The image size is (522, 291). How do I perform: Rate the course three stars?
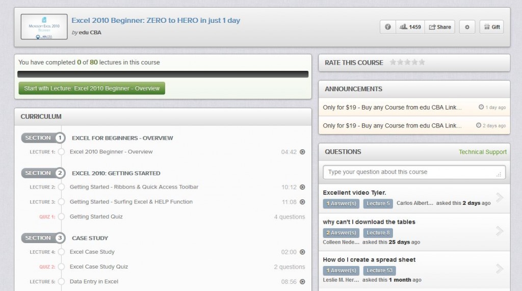click(x=407, y=62)
